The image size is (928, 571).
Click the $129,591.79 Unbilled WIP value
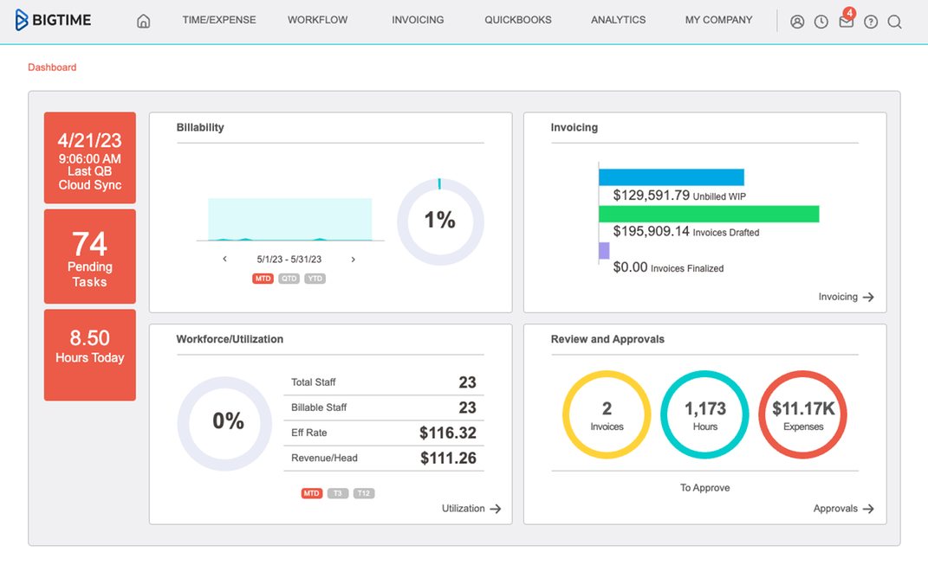pyautogui.click(x=651, y=195)
